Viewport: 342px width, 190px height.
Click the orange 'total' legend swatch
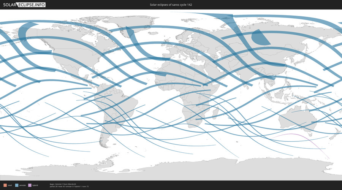click(5, 185)
